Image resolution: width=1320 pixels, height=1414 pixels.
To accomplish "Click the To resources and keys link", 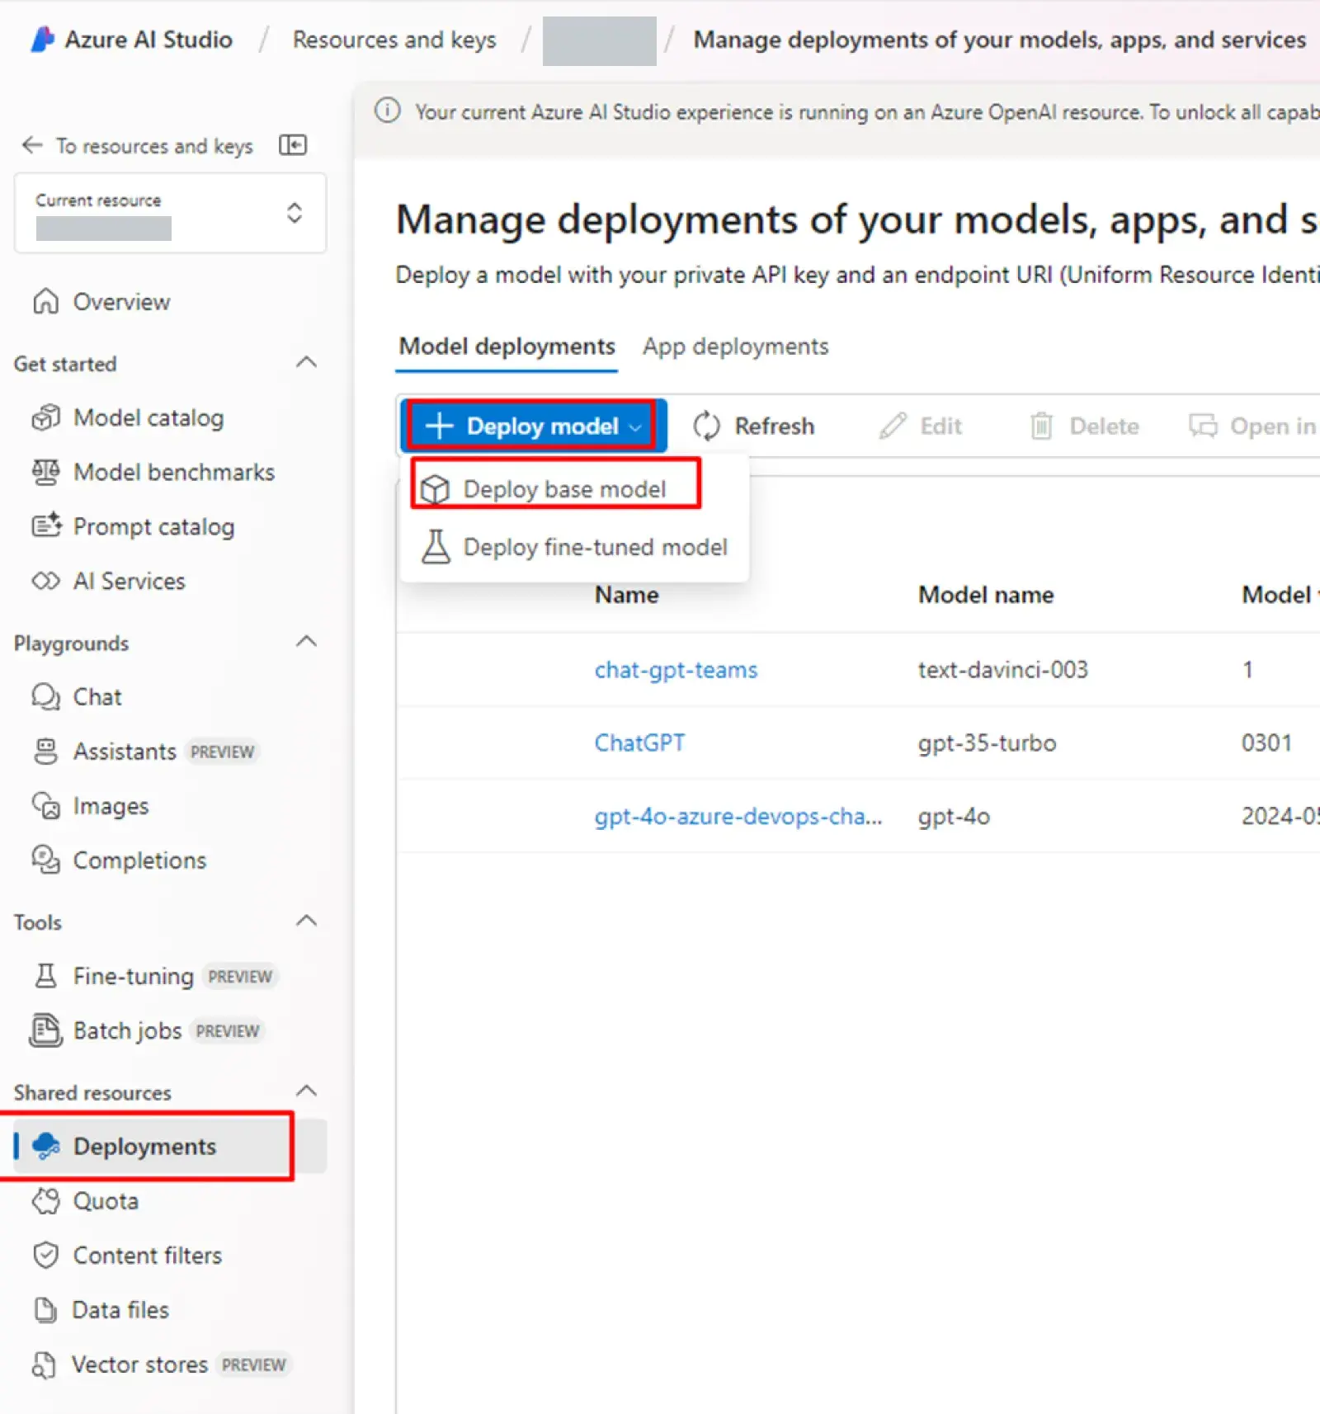I will (x=154, y=146).
